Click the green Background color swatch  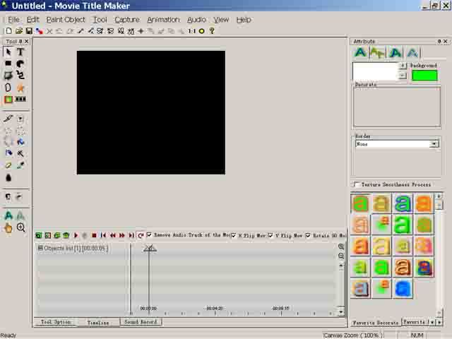[x=424, y=75]
